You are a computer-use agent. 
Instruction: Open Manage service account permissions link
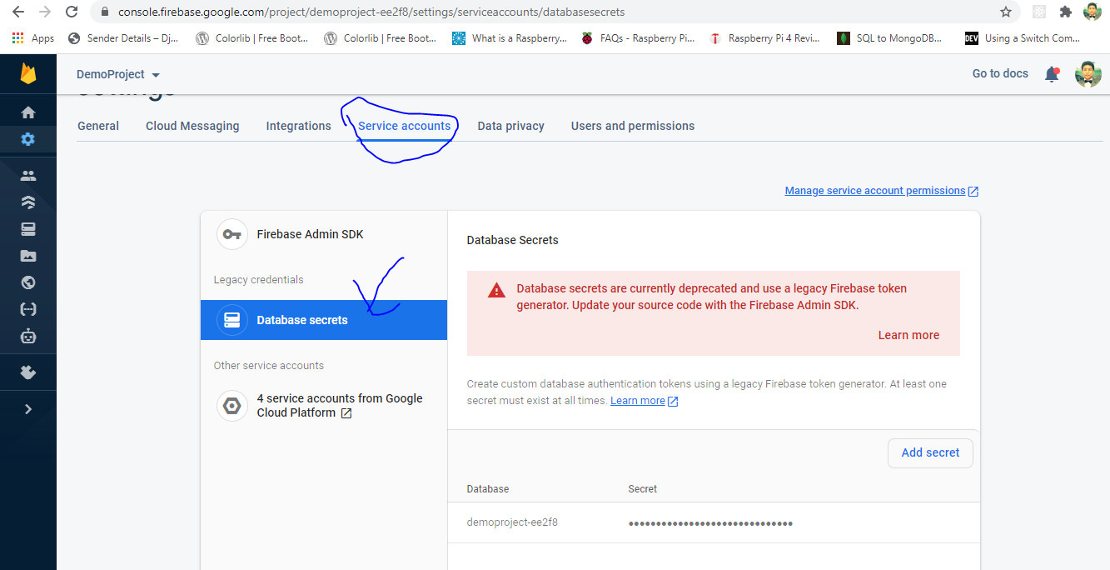[x=875, y=191]
